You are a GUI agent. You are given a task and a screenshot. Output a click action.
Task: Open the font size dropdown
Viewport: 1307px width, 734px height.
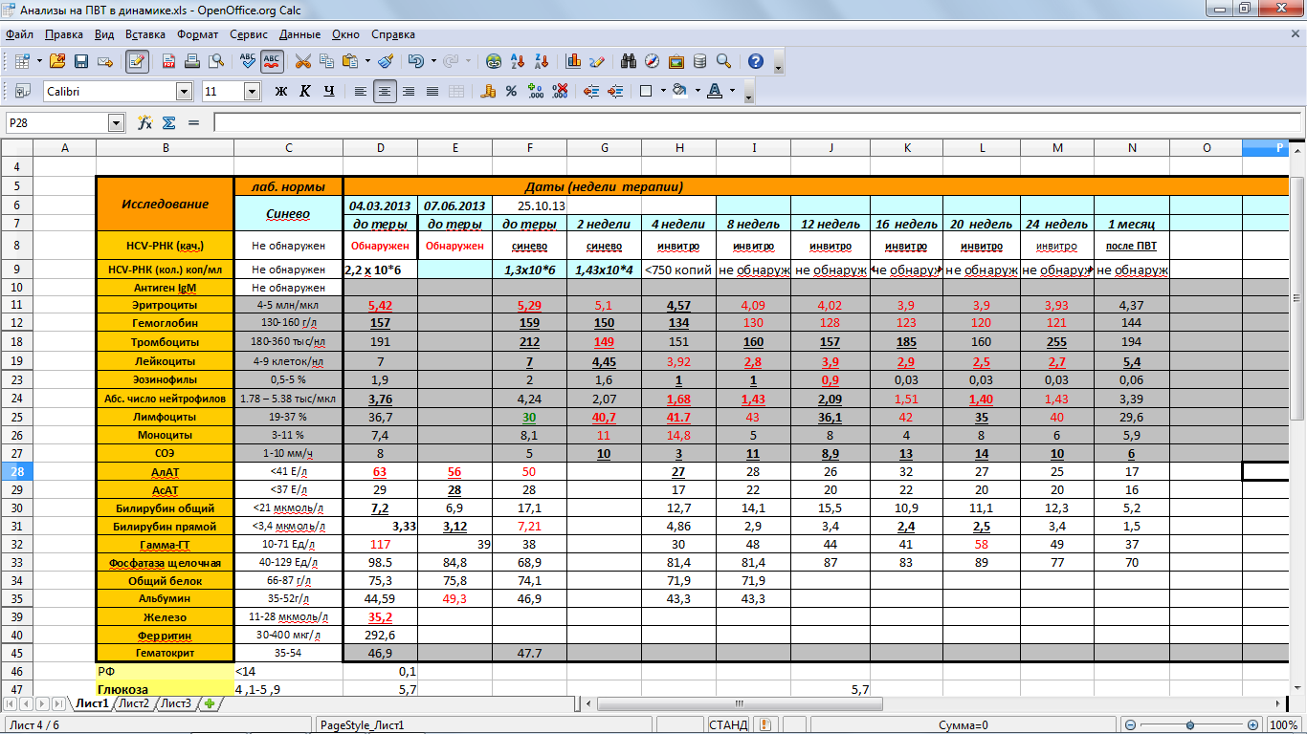click(x=253, y=92)
